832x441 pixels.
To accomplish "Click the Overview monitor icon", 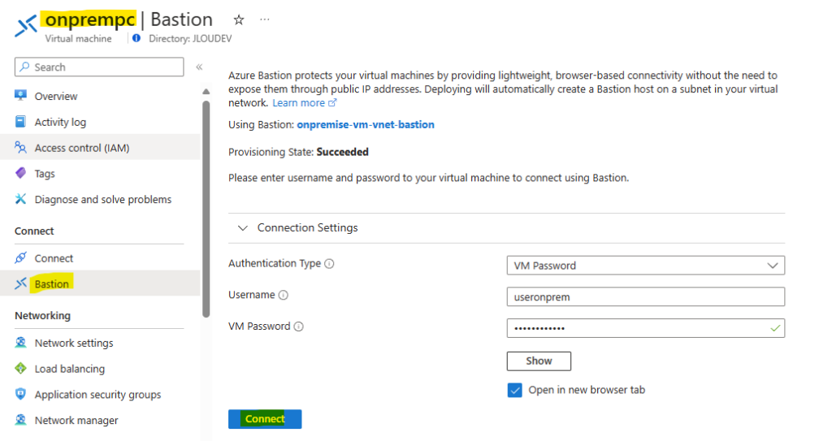I will click(x=20, y=96).
